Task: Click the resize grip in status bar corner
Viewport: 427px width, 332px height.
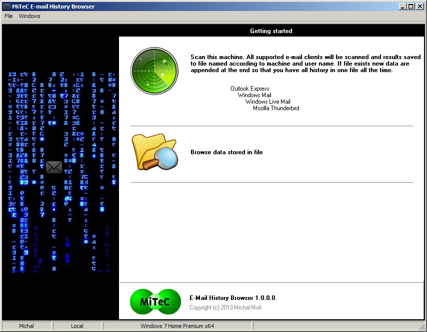Action: 422,326
